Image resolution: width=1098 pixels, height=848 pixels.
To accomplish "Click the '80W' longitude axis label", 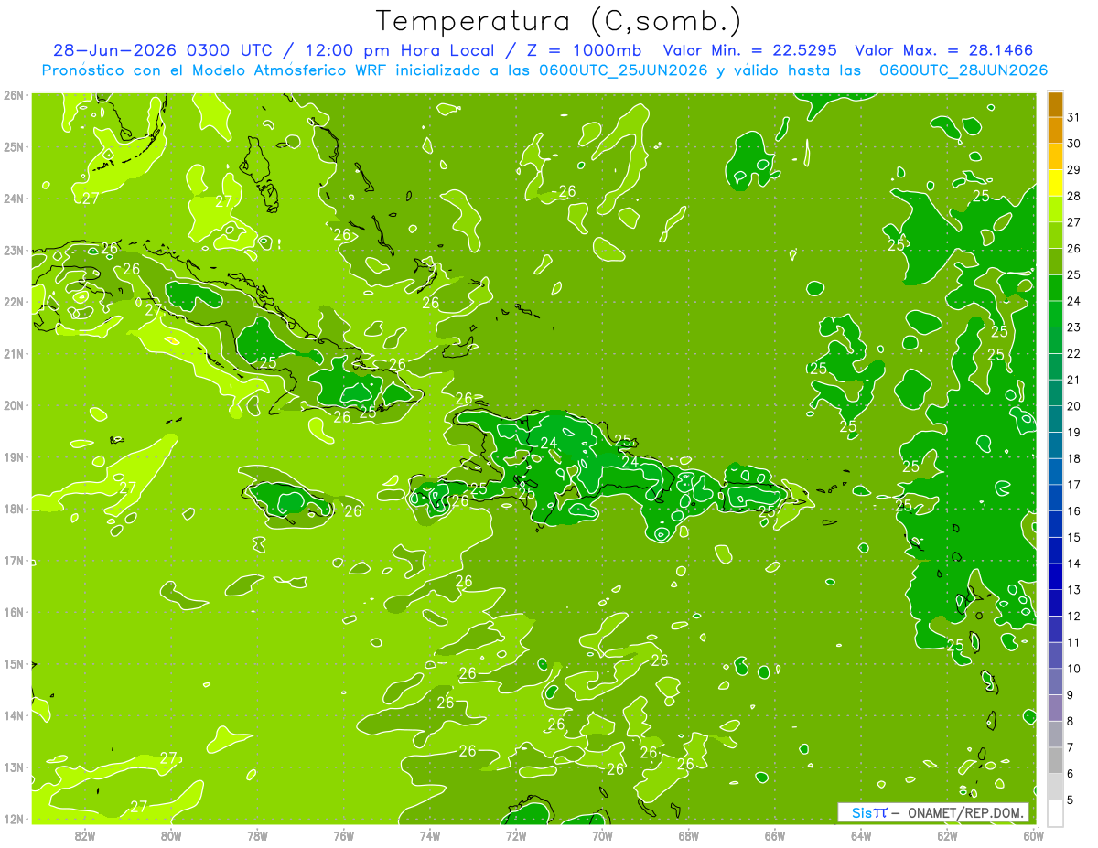I will click(x=171, y=835).
